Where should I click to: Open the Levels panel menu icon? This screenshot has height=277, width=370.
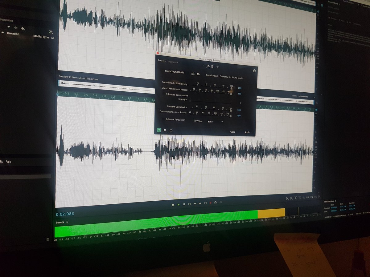67,222
